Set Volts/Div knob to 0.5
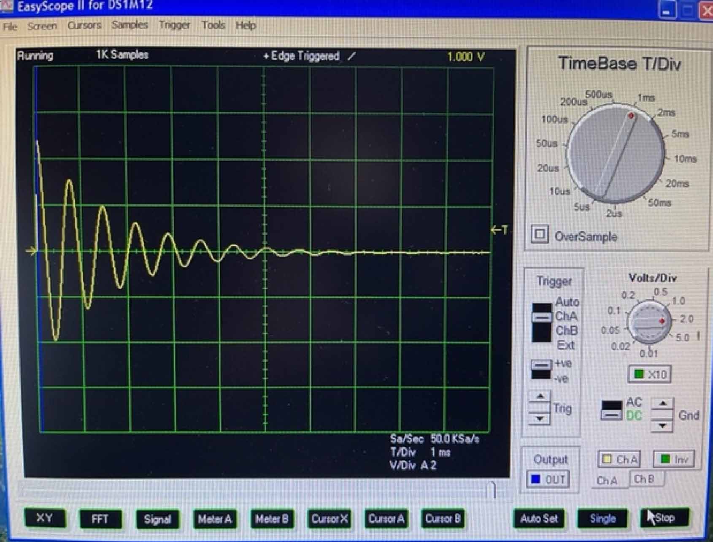 coord(660,292)
